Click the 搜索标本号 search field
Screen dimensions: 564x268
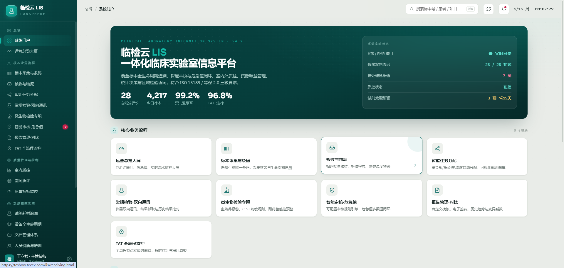click(x=442, y=9)
